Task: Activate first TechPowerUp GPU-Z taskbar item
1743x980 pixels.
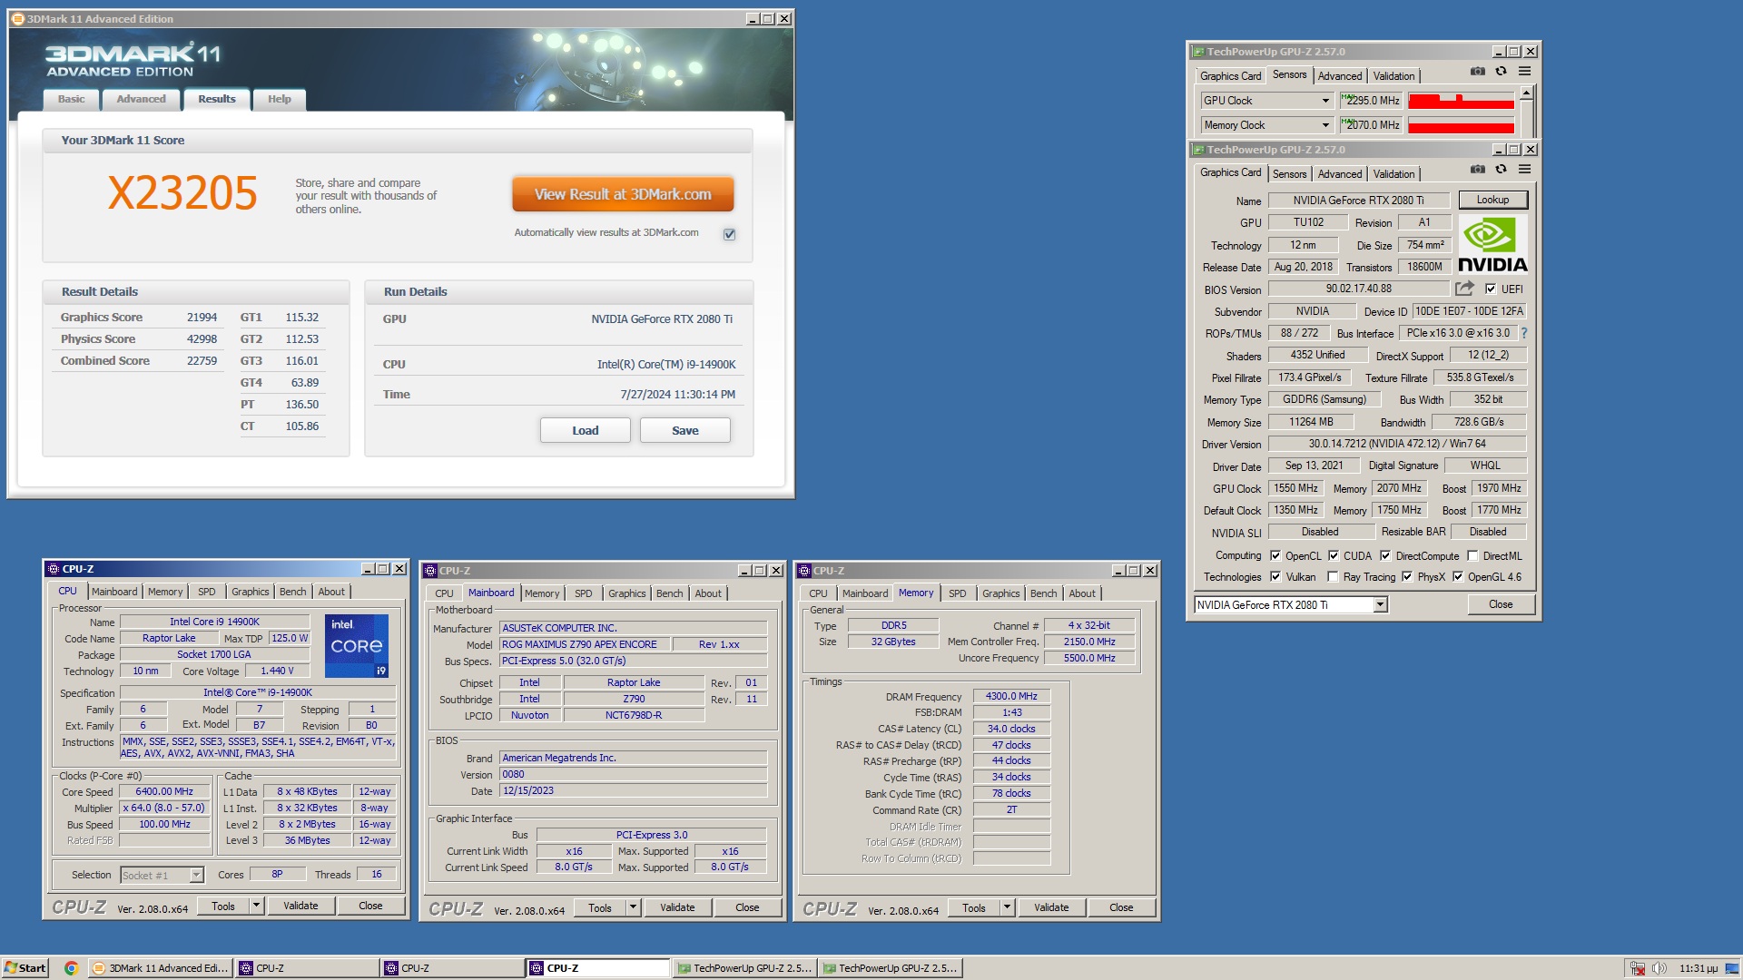Action: [744, 968]
